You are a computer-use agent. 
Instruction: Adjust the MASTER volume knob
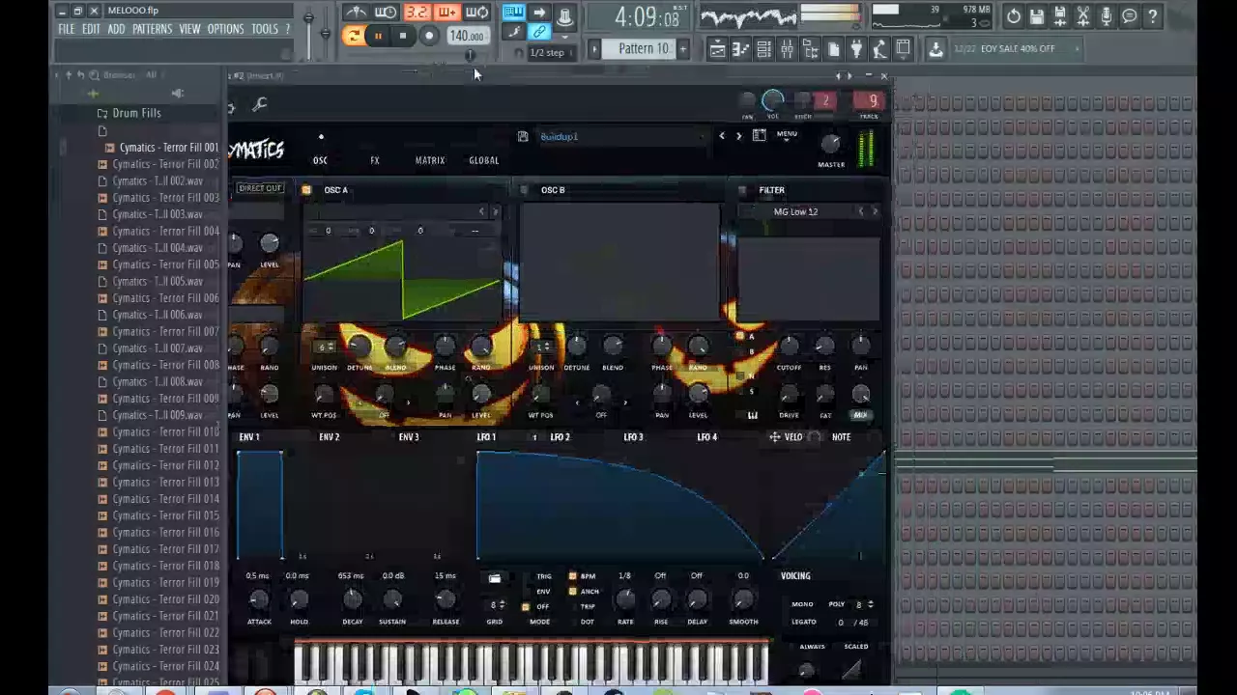[x=830, y=145]
